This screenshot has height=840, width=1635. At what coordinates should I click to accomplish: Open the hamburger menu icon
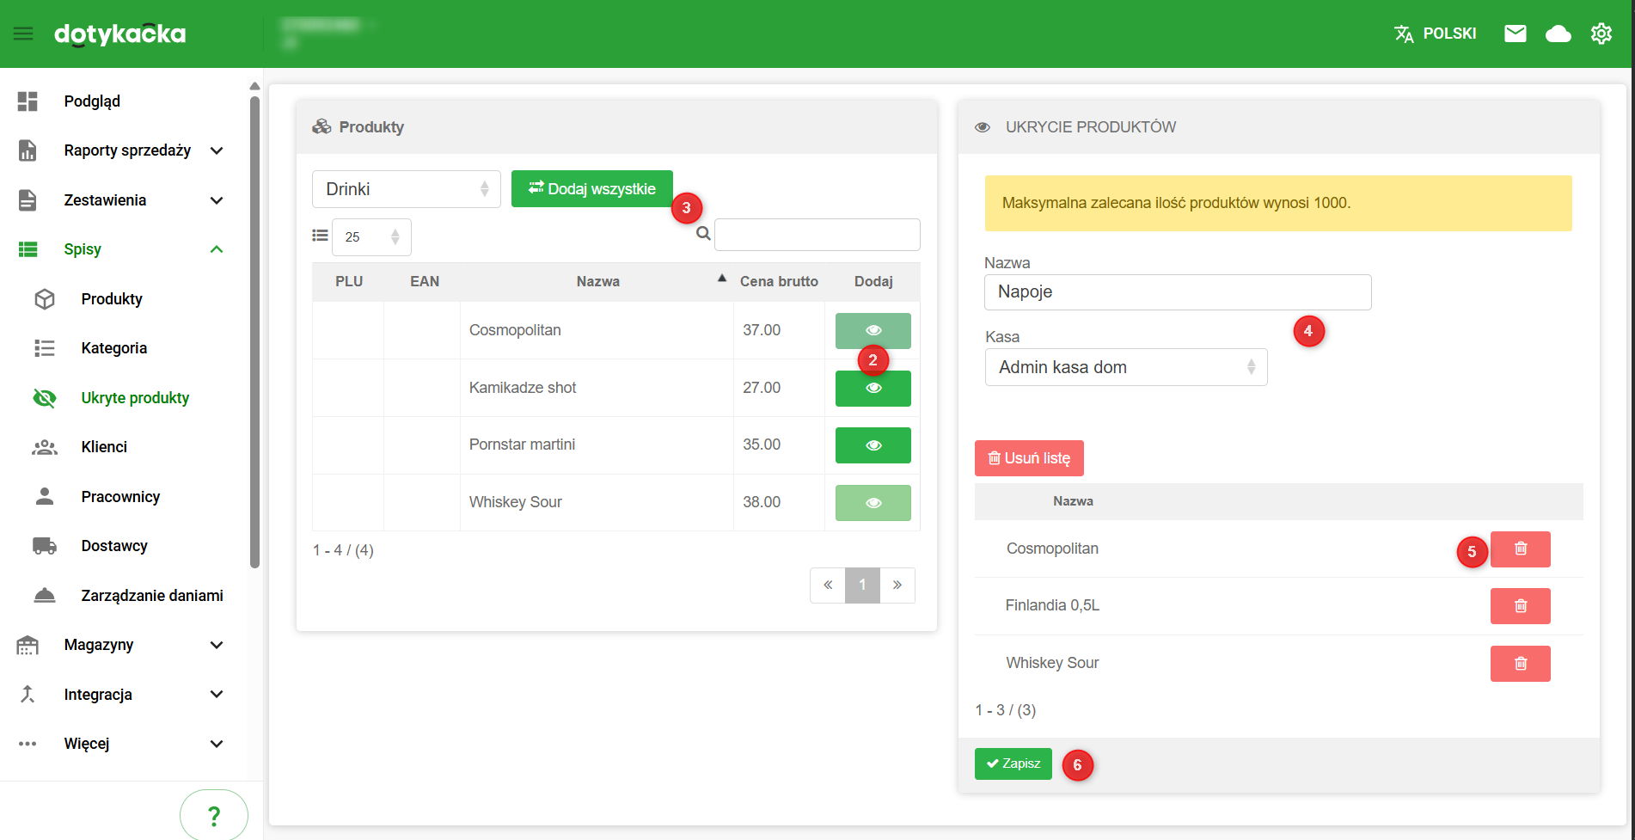[x=23, y=34]
